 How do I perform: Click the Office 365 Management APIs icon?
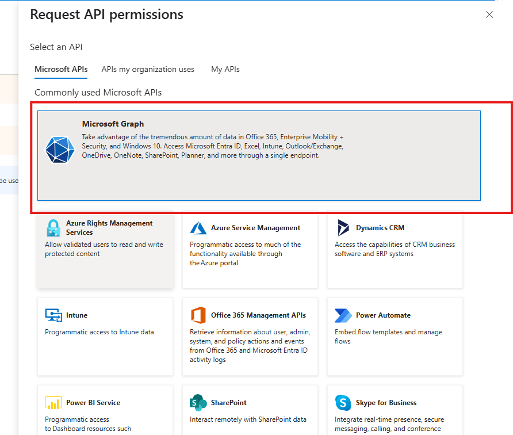(x=198, y=315)
